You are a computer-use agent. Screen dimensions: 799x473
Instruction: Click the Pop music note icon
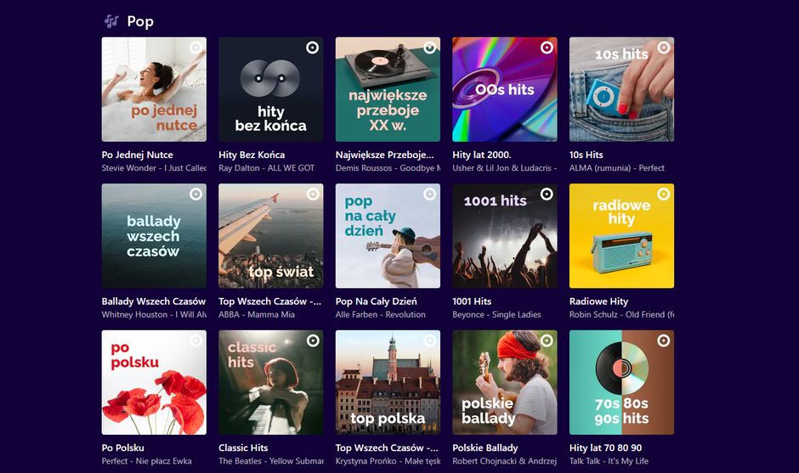tap(111, 21)
